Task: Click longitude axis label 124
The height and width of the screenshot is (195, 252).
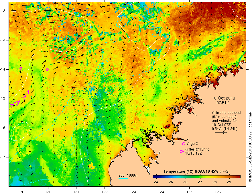Action: click(x=161, y=192)
